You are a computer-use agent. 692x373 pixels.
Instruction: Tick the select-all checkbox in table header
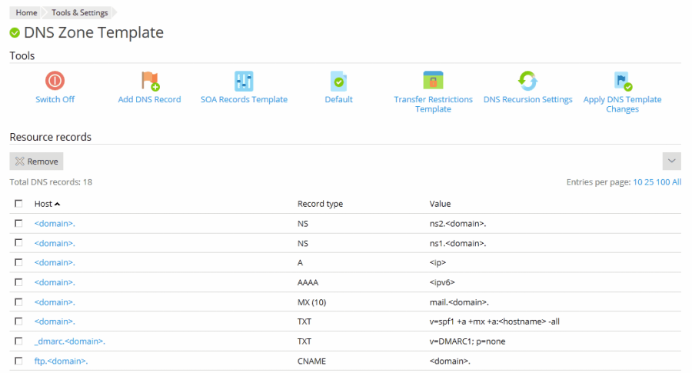[x=18, y=204]
